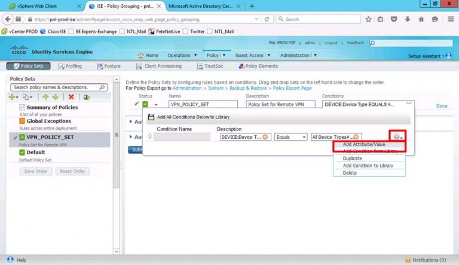
Task: Click the browser back arrow button
Action: (x=8, y=19)
